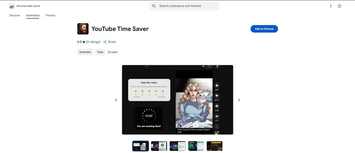355x153 pixels.
Task: Click the Add to Chrome button
Action: (264, 29)
